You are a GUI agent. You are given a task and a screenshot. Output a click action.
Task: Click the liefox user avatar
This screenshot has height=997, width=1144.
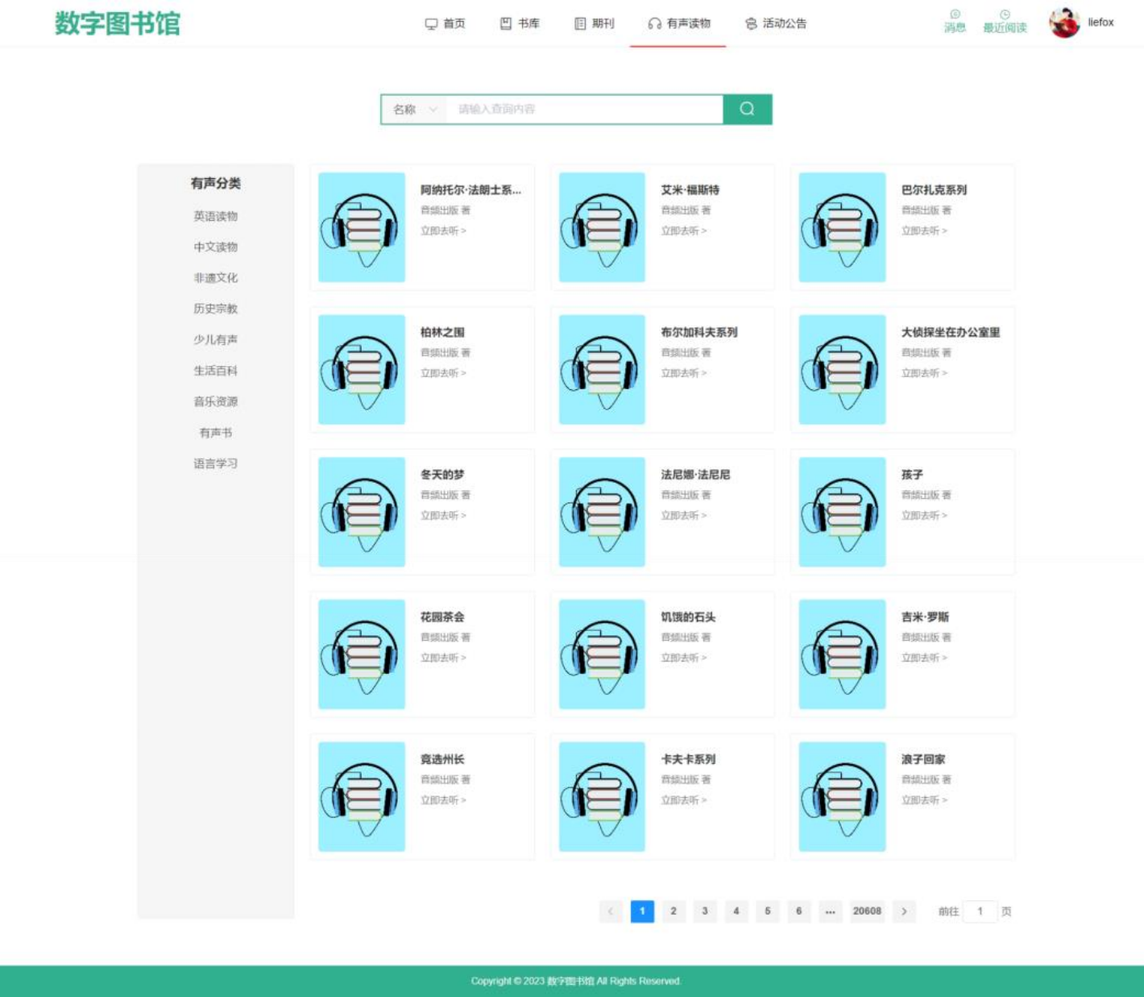(1063, 23)
